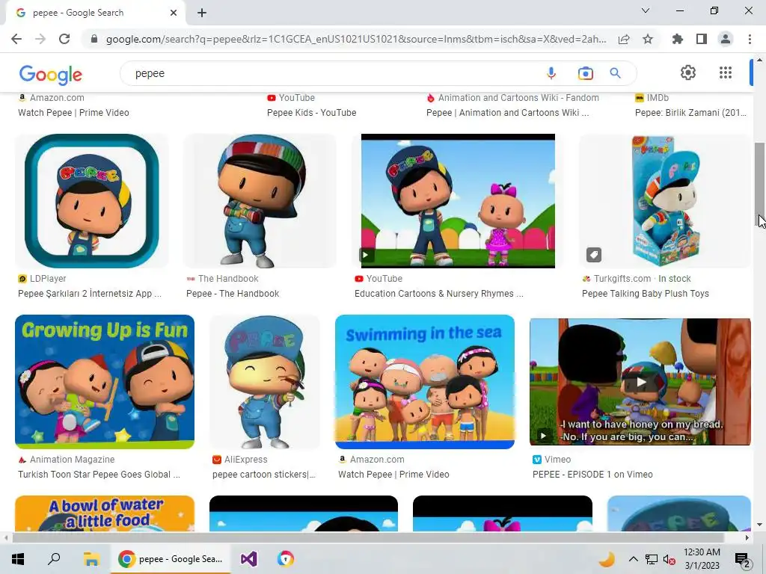766x574 pixels.
Task: Click Pepee Şarkıları 2 İnternetsiz App link
Action: [90, 293]
